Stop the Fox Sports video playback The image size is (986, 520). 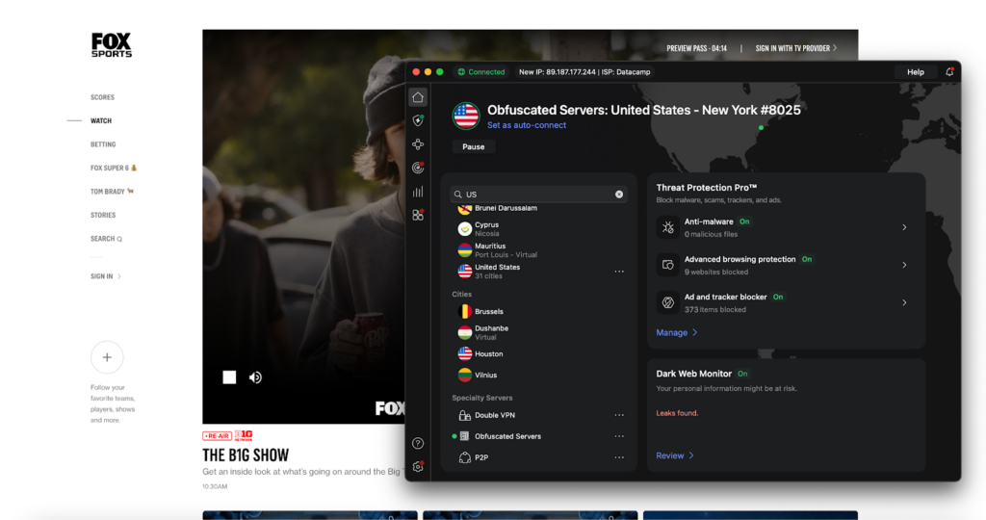pyautogui.click(x=229, y=377)
